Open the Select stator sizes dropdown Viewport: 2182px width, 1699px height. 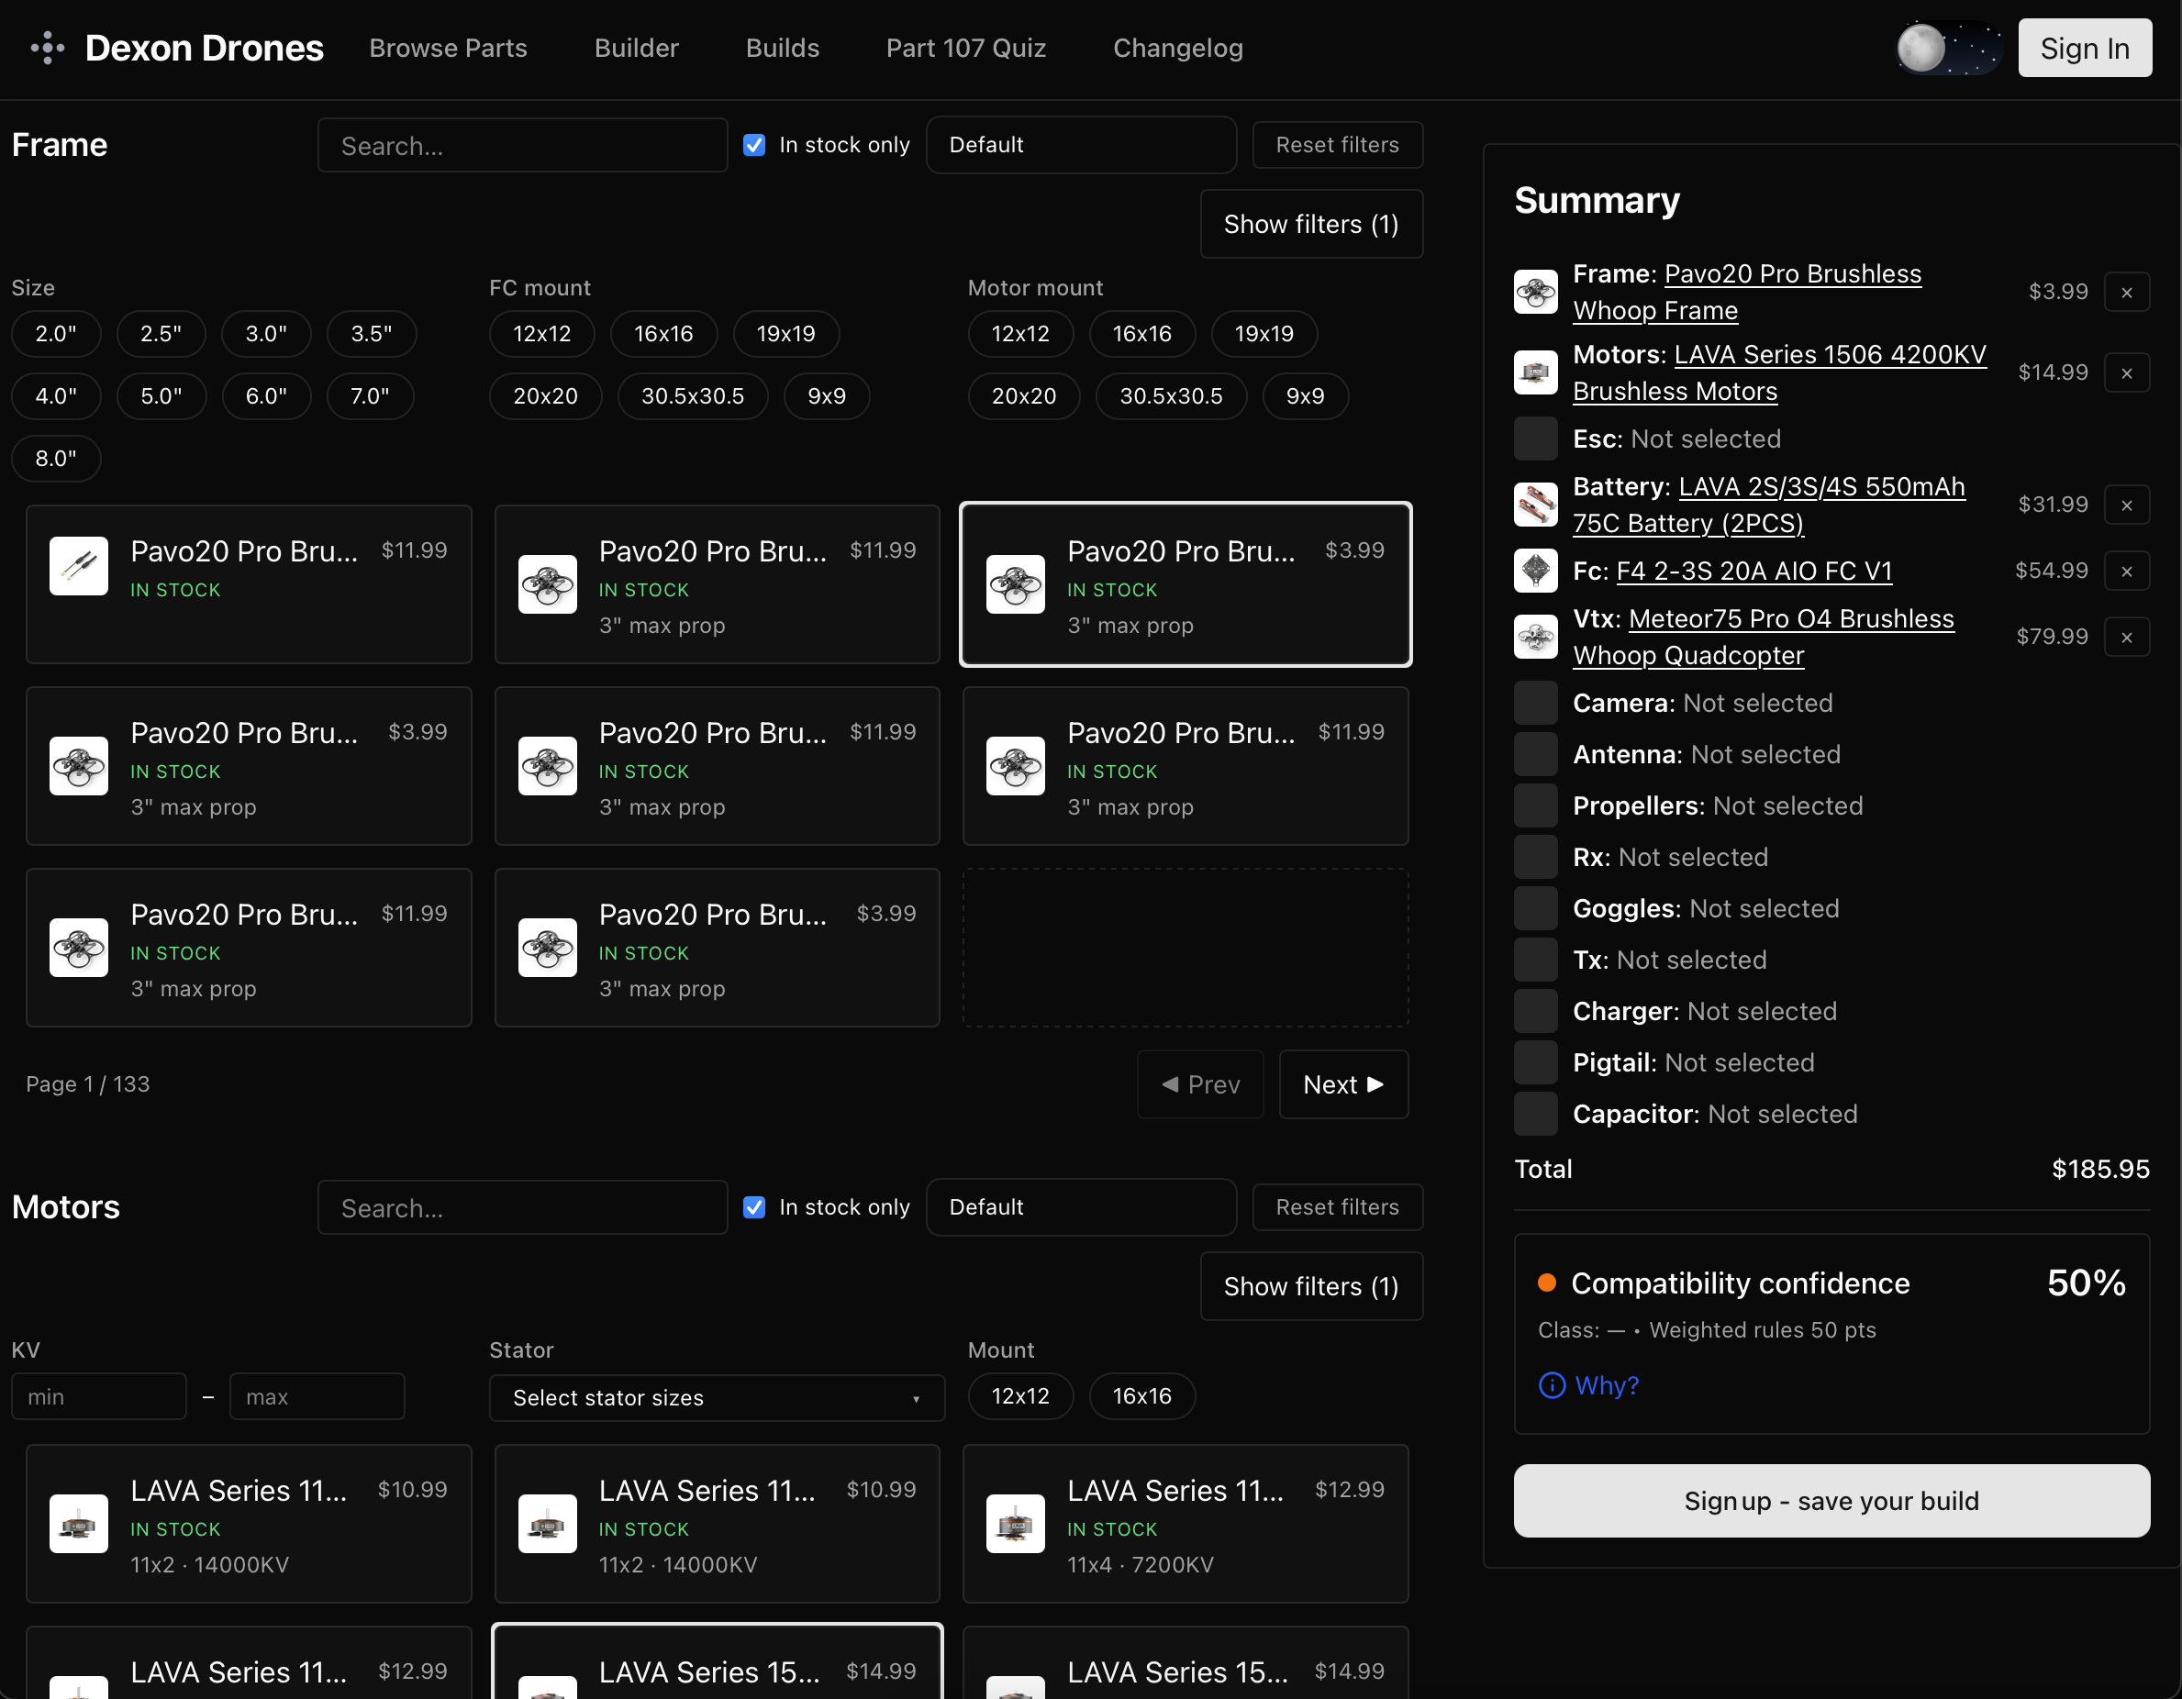pos(717,1398)
